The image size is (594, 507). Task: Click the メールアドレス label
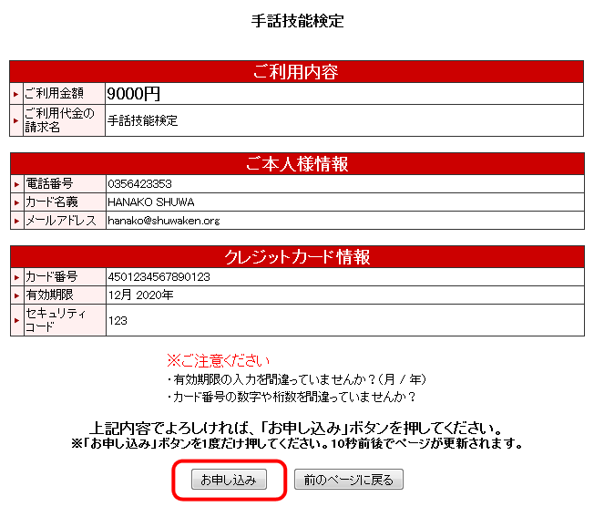tap(61, 221)
